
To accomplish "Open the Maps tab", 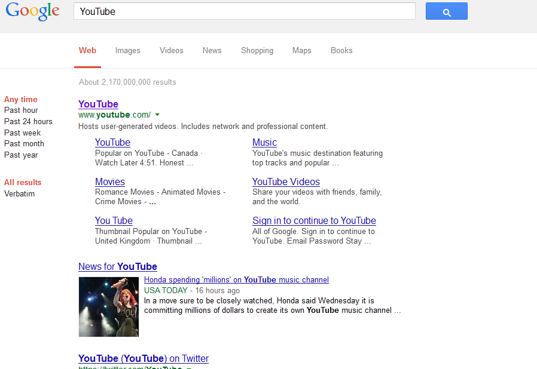I will pyautogui.click(x=301, y=51).
